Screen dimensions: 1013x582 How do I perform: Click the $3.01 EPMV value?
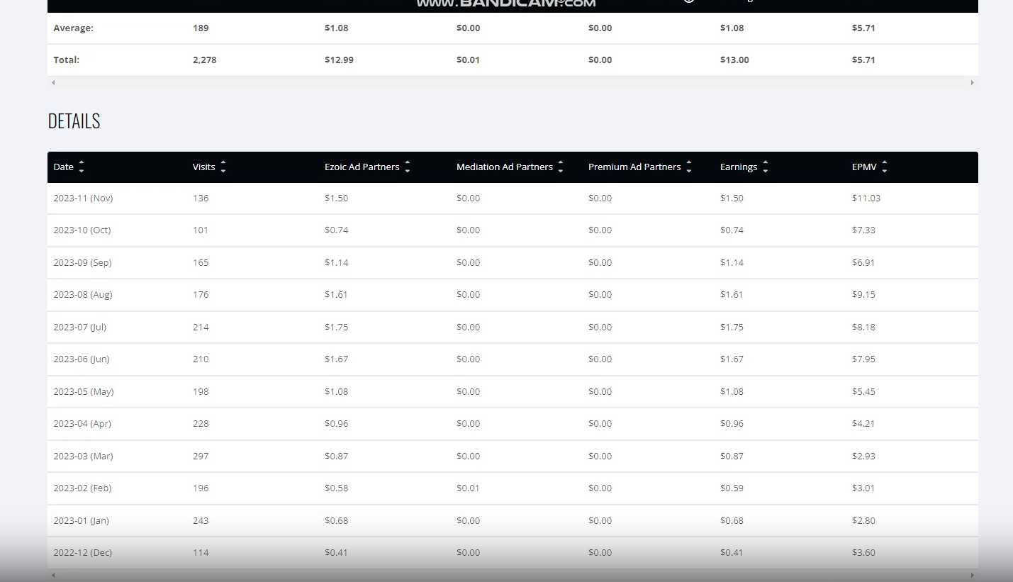[863, 488]
